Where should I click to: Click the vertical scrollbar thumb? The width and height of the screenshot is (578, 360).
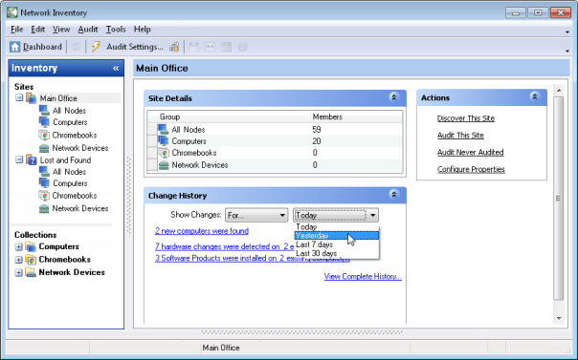[x=559, y=199]
